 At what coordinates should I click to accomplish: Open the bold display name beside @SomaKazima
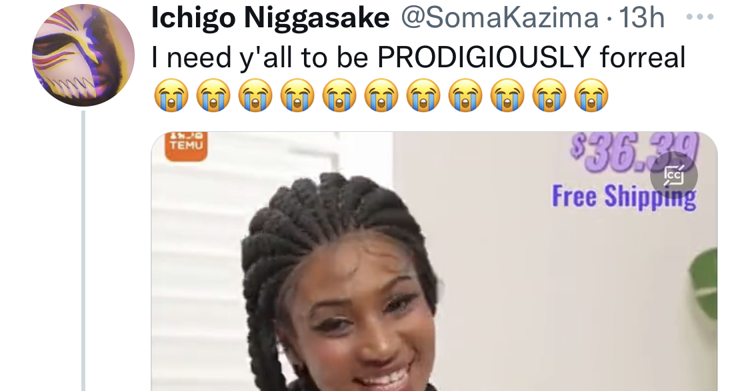pos(270,18)
